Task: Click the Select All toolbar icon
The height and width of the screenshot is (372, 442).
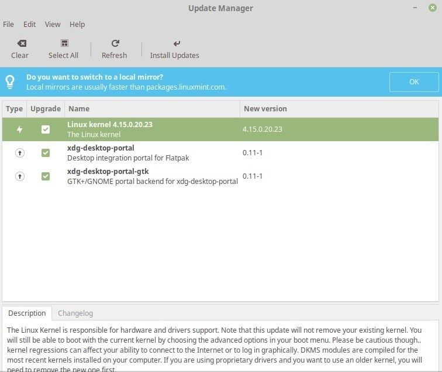Action: 64,43
